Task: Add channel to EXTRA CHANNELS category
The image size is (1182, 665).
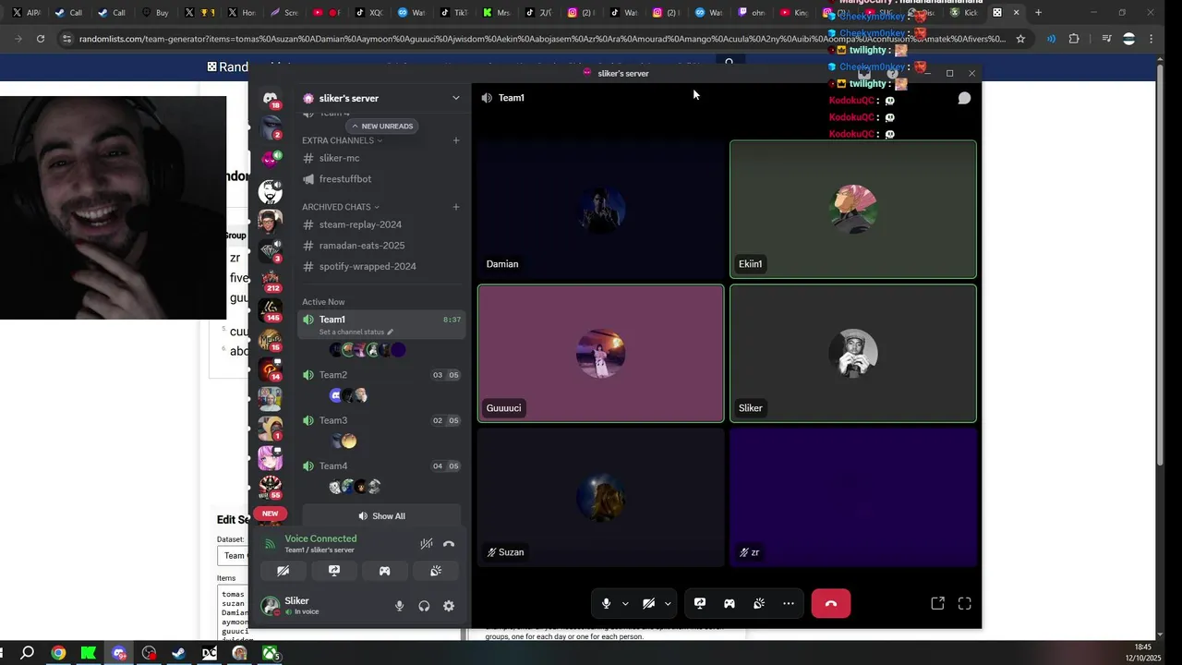Action: (456, 140)
